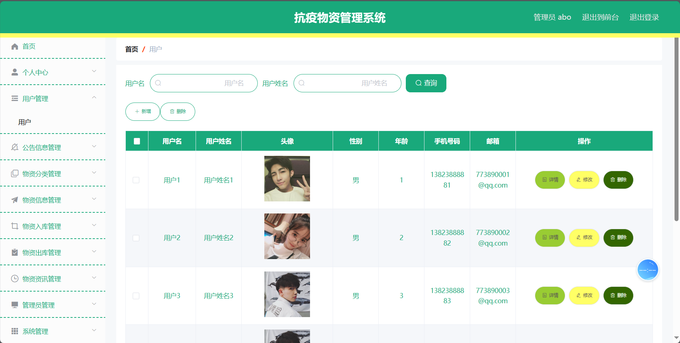Open 详情 for 用户1
Screen dimensions: 680x343
(x=550, y=180)
